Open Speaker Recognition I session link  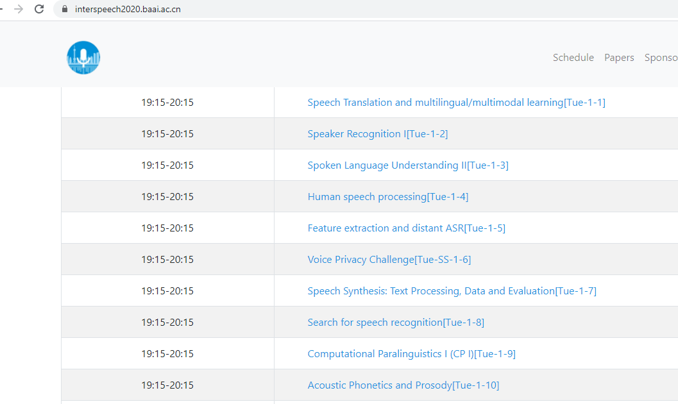tap(378, 133)
